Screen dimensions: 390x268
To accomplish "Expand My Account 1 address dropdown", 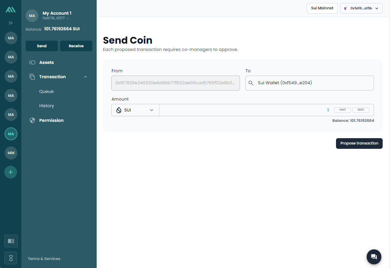I will click(67, 18).
